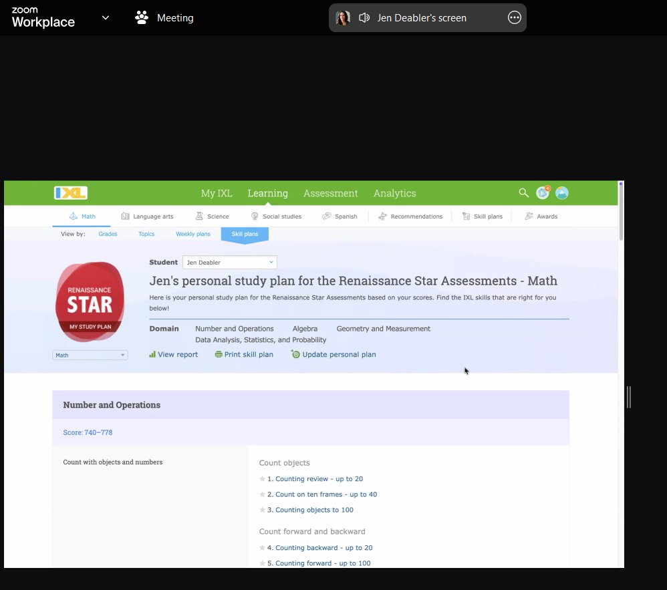
Task: Star the Count on ten frames skill
Action: pos(262,494)
